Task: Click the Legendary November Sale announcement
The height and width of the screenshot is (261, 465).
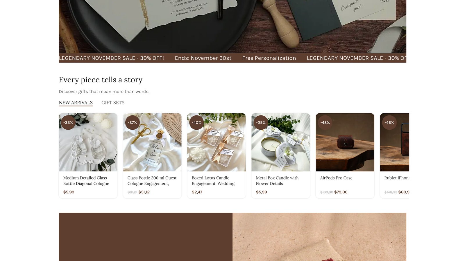Action: (x=112, y=58)
